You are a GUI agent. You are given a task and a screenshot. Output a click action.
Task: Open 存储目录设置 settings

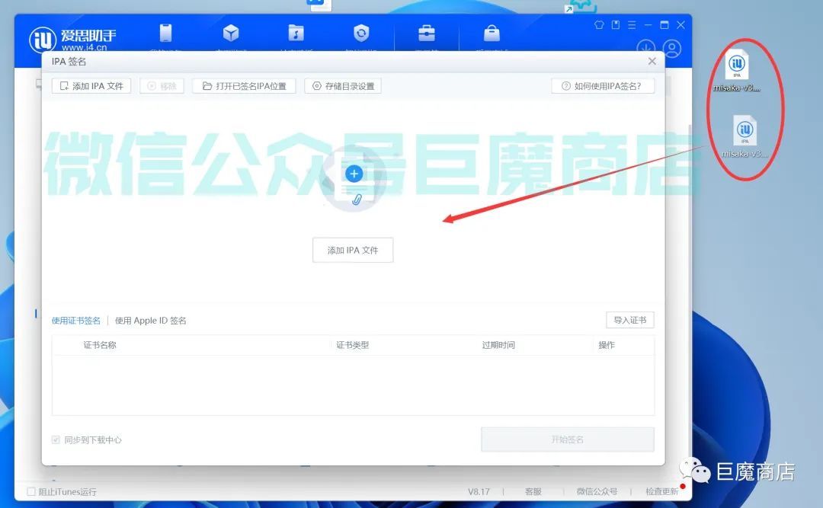click(343, 85)
